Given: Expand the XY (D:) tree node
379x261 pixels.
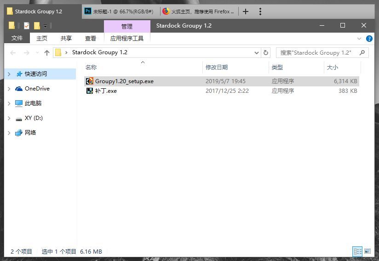Looking at the screenshot, I should pos(9,118).
